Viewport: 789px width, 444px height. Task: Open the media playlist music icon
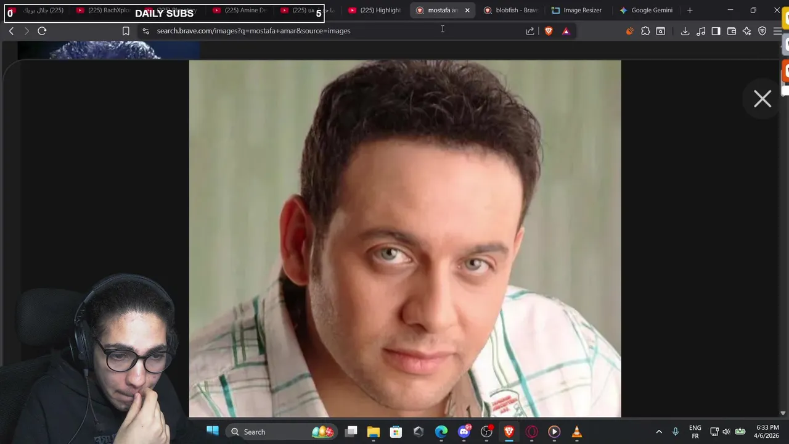[x=701, y=31]
